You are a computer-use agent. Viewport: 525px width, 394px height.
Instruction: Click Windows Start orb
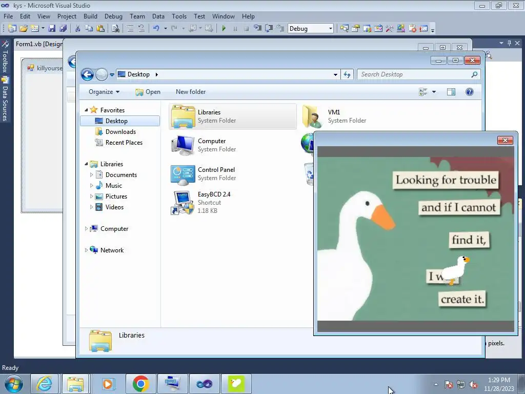14,384
